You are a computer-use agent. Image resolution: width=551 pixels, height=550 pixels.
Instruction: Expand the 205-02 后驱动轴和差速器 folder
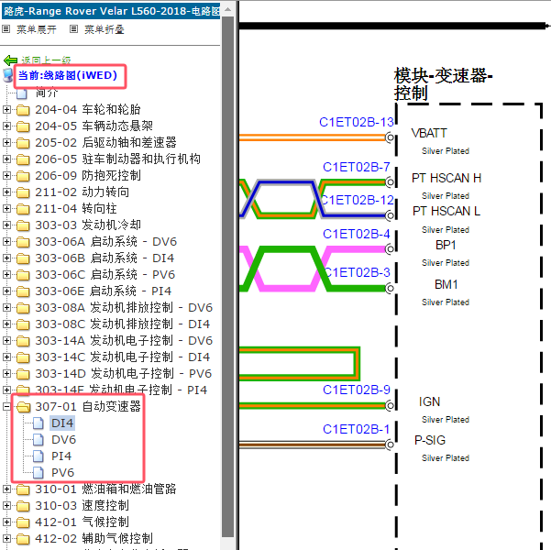click(x=6, y=142)
